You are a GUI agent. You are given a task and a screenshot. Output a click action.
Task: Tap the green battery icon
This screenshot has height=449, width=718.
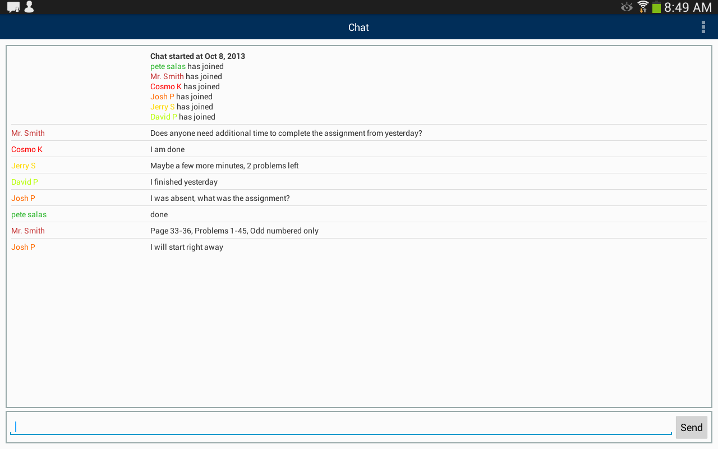pyautogui.click(x=656, y=7)
